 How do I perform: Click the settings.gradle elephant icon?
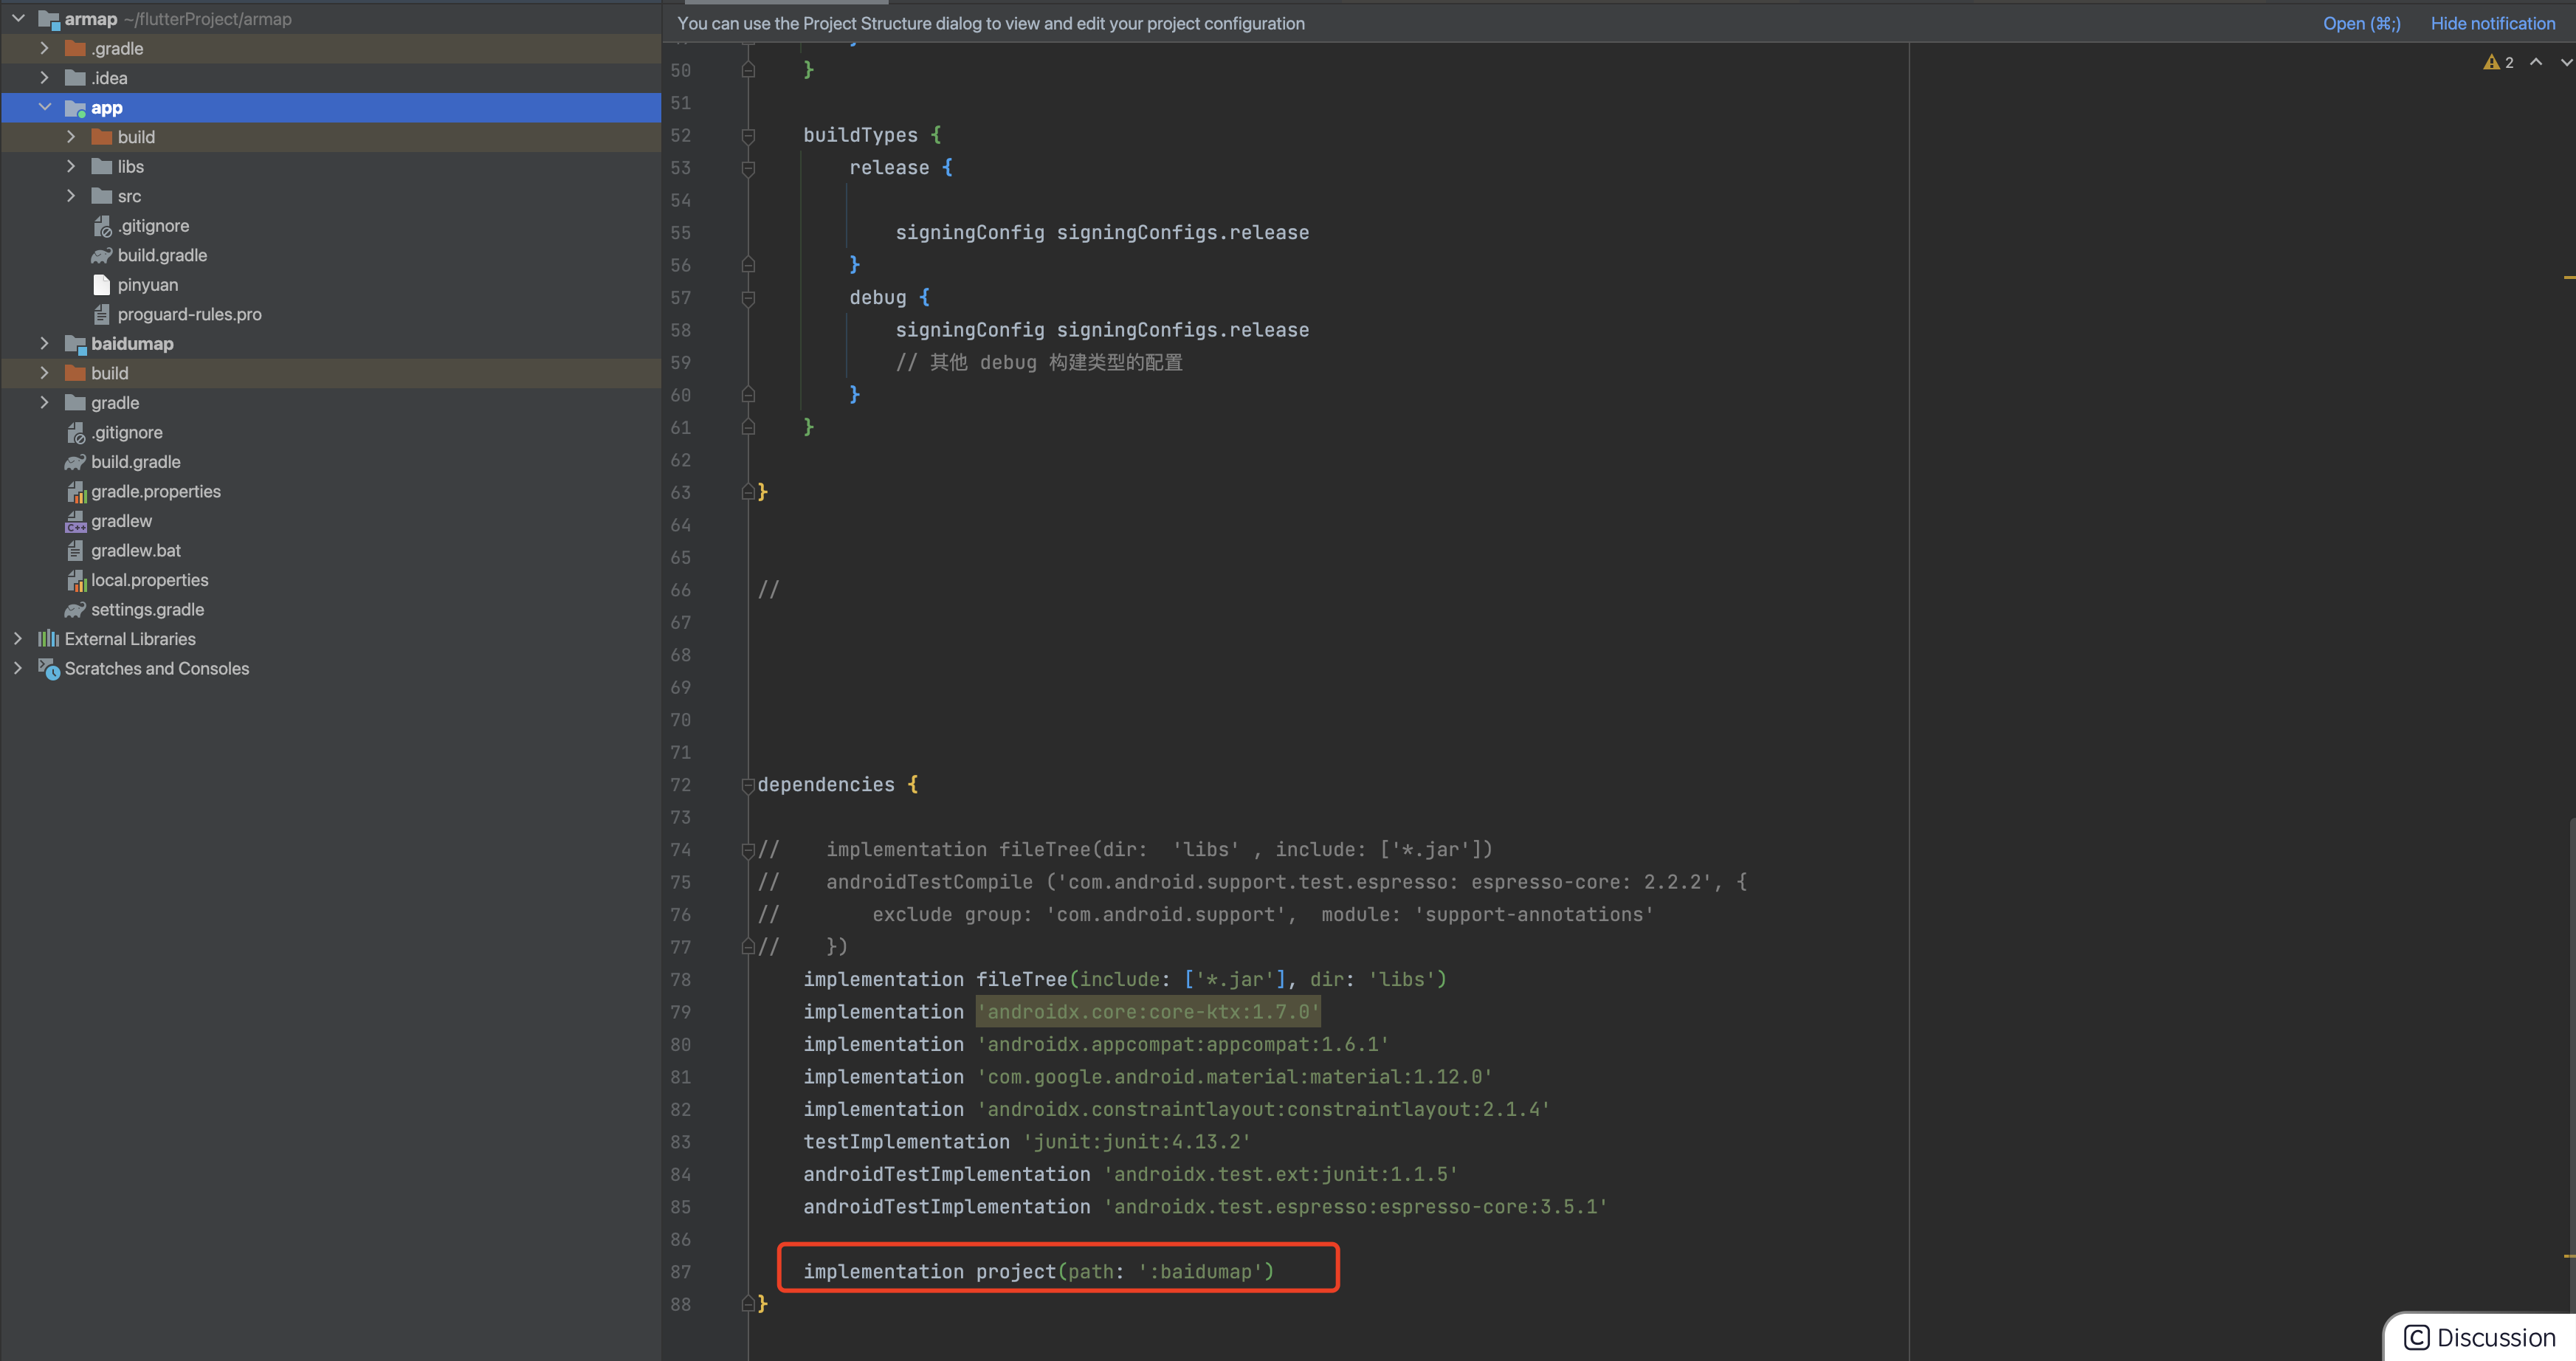(75, 610)
